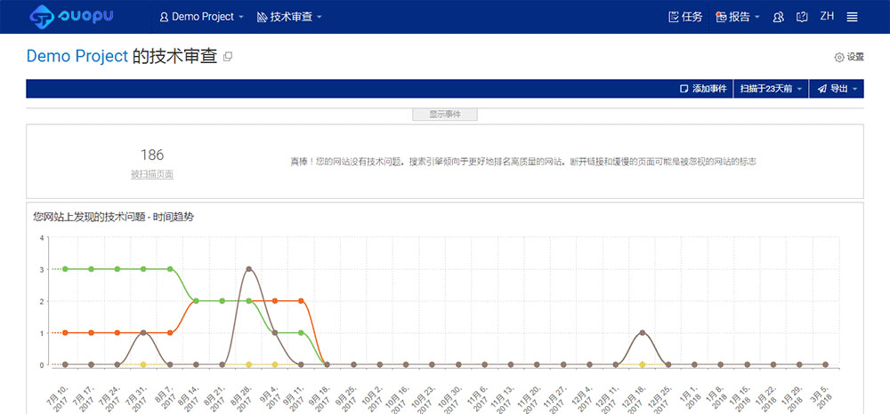
Task: Switch language via ZH
Action: pyautogui.click(x=827, y=16)
